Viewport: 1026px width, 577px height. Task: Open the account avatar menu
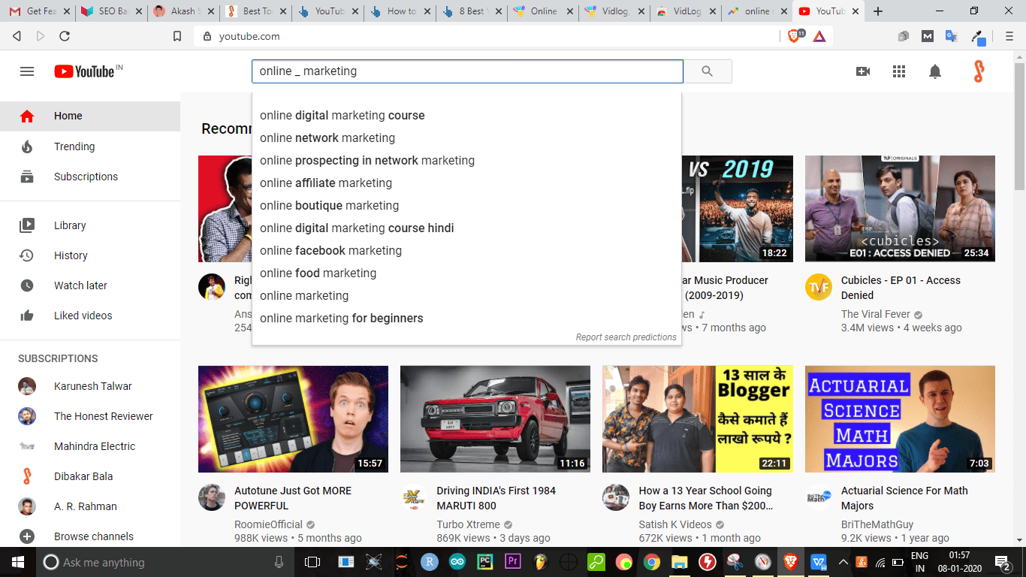click(x=978, y=71)
